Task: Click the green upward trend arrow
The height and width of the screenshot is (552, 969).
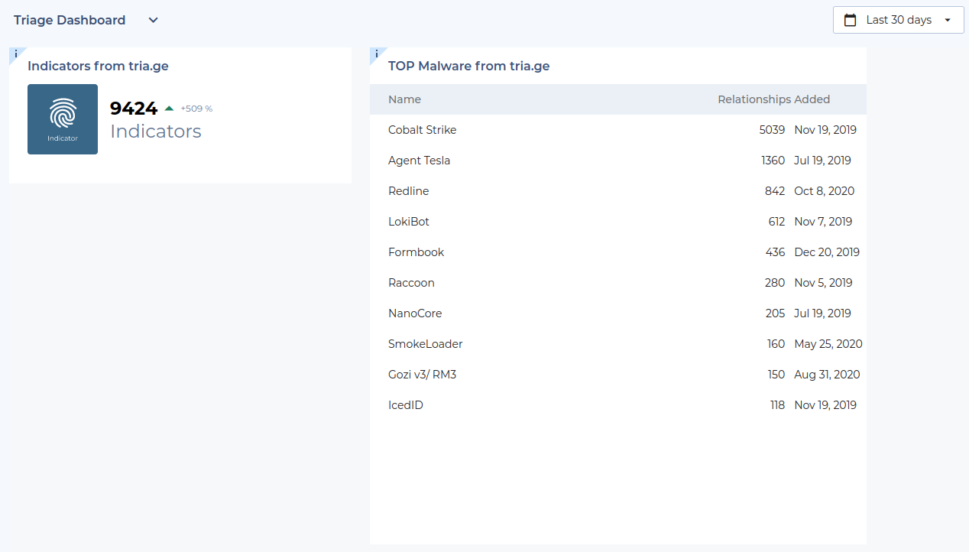Action: pyautogui.click(x=169, y=109)
